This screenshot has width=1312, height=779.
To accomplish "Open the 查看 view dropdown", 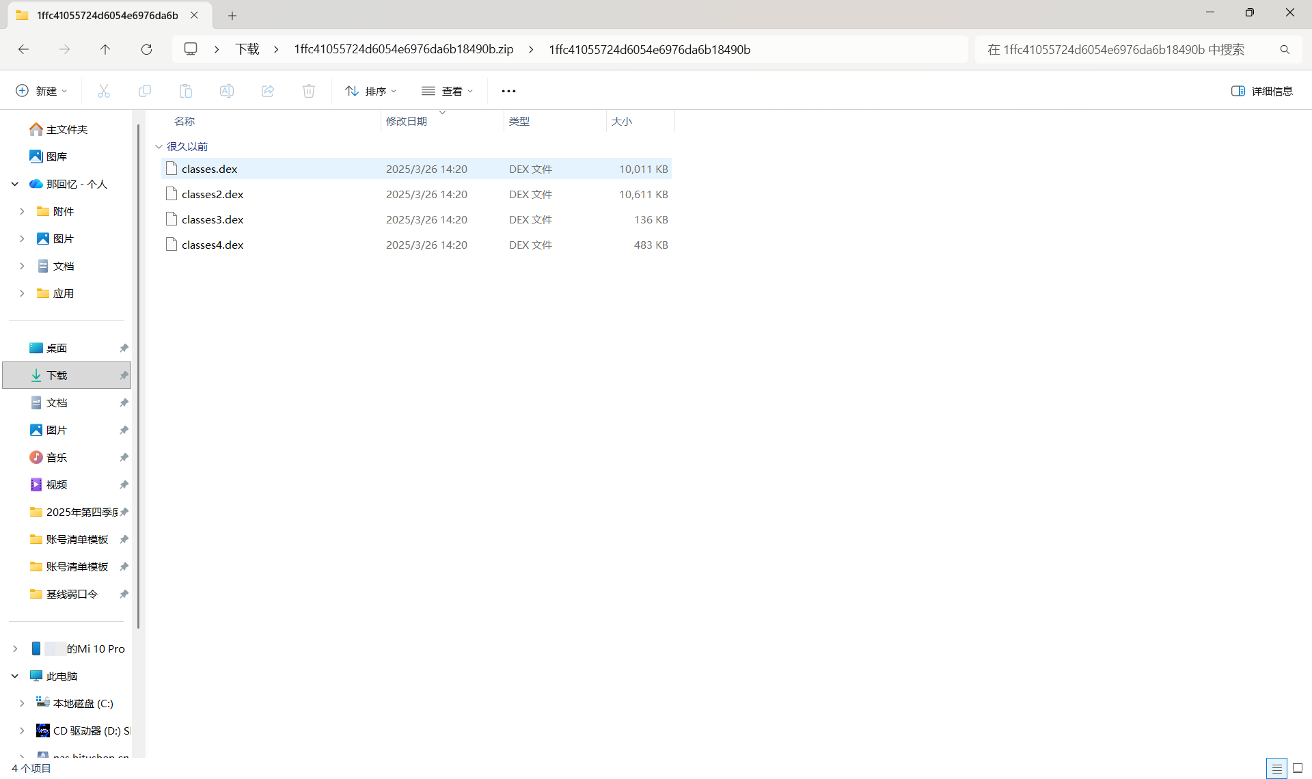I will [x=448, y=91].
